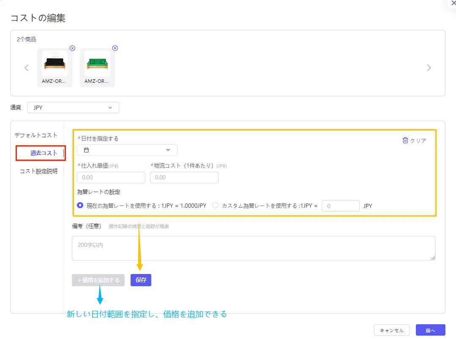Open the 通貨 JPY dropdown

point(73,108)
